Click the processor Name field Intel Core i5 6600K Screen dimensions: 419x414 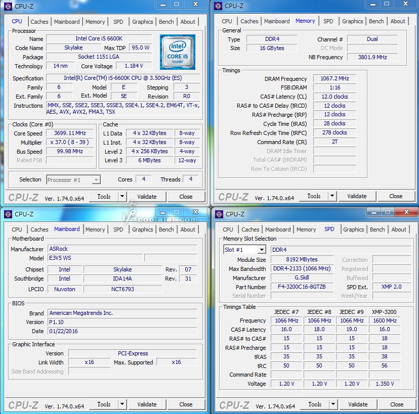(x=99, y=38)
